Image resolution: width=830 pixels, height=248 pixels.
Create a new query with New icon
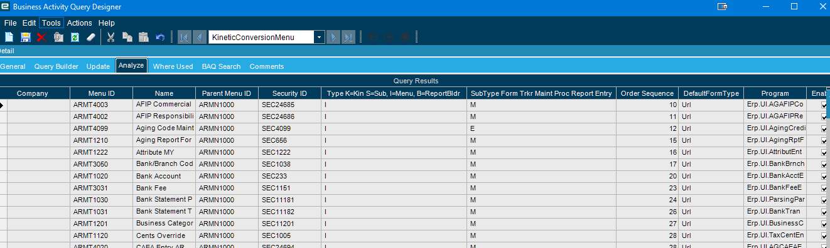tap(9, 38)
